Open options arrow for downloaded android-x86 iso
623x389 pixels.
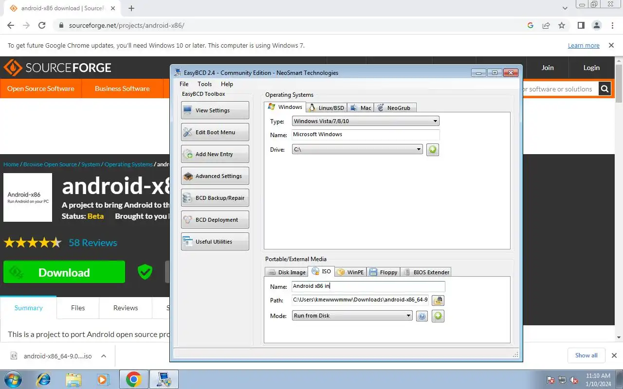104,356
